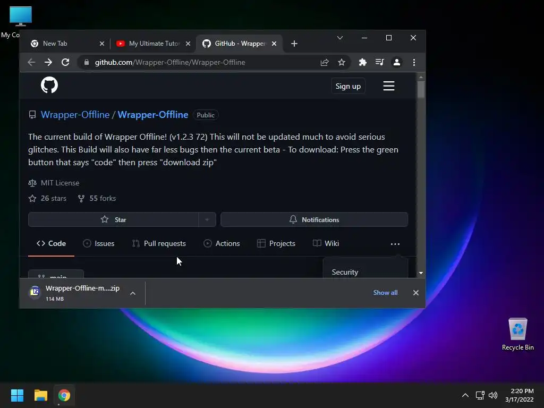Open the Issues tab

[98, 243]
